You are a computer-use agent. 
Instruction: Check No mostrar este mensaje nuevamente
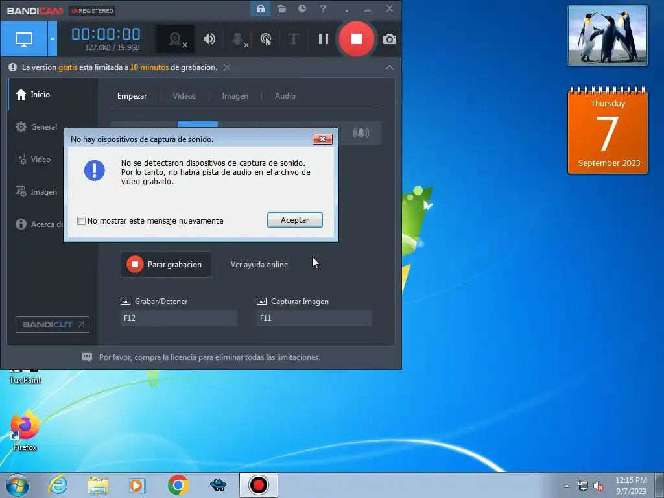tap(81, 220)
